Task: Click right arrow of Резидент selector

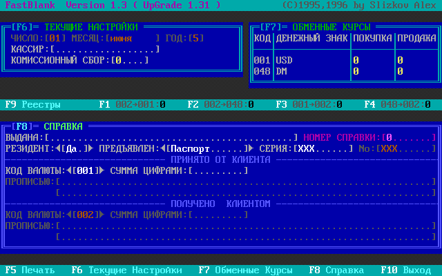Action: (91, 148)
